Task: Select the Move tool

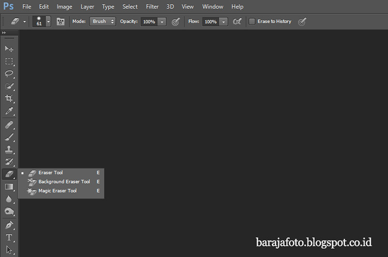Action: pos(9,48)
